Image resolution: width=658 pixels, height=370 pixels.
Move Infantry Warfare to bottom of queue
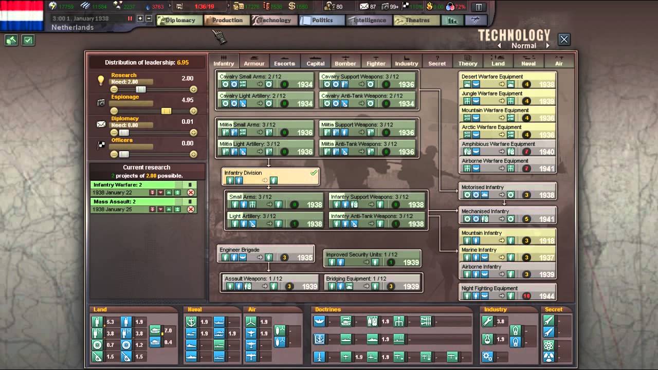coord(152,193)
